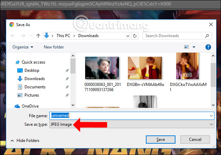This screenshot has width=221, height=155.
Task: Click the blue Downloads arrow in address bar
Action: (47, 35)
